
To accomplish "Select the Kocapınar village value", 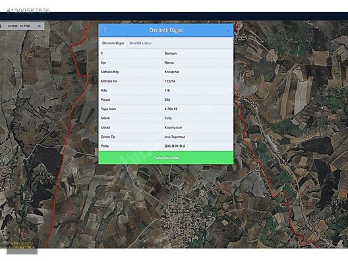I will coord(172,72).
